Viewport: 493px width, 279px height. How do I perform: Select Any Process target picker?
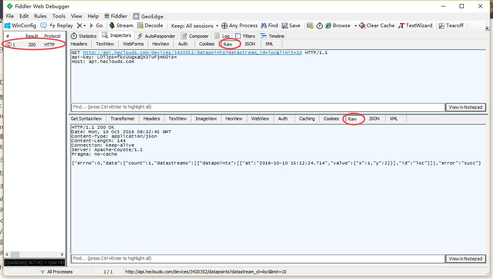click(x=239, y=25)
